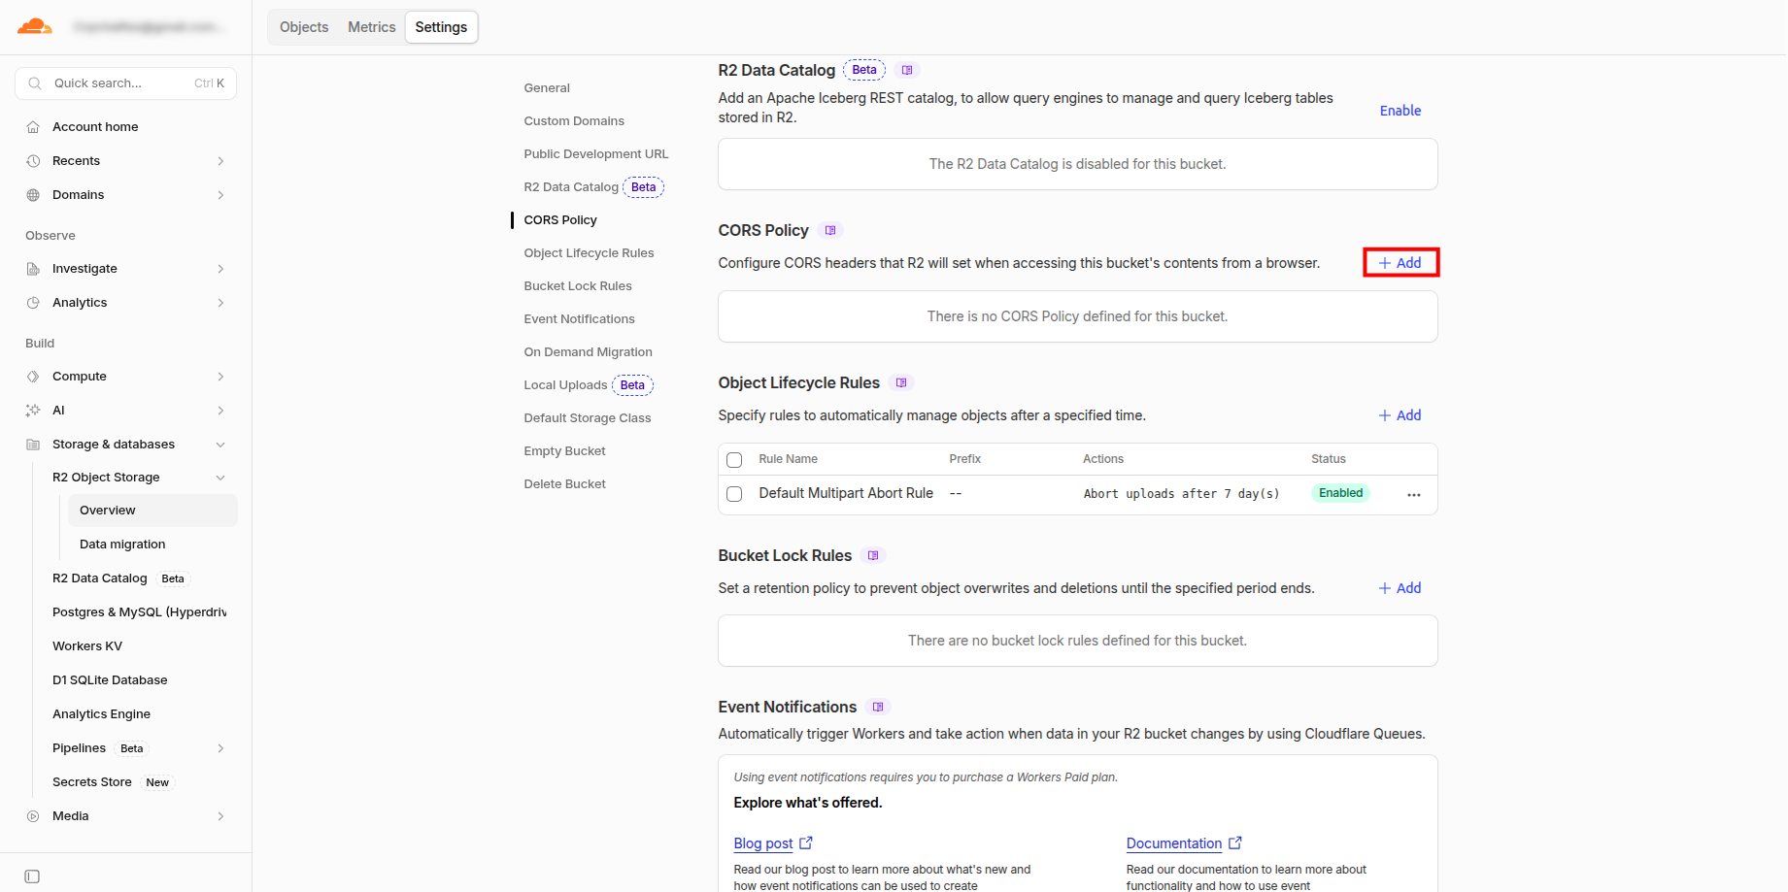Click the Quick search magnifier icon
This screenshot has width=1788, height=892.
35,83
